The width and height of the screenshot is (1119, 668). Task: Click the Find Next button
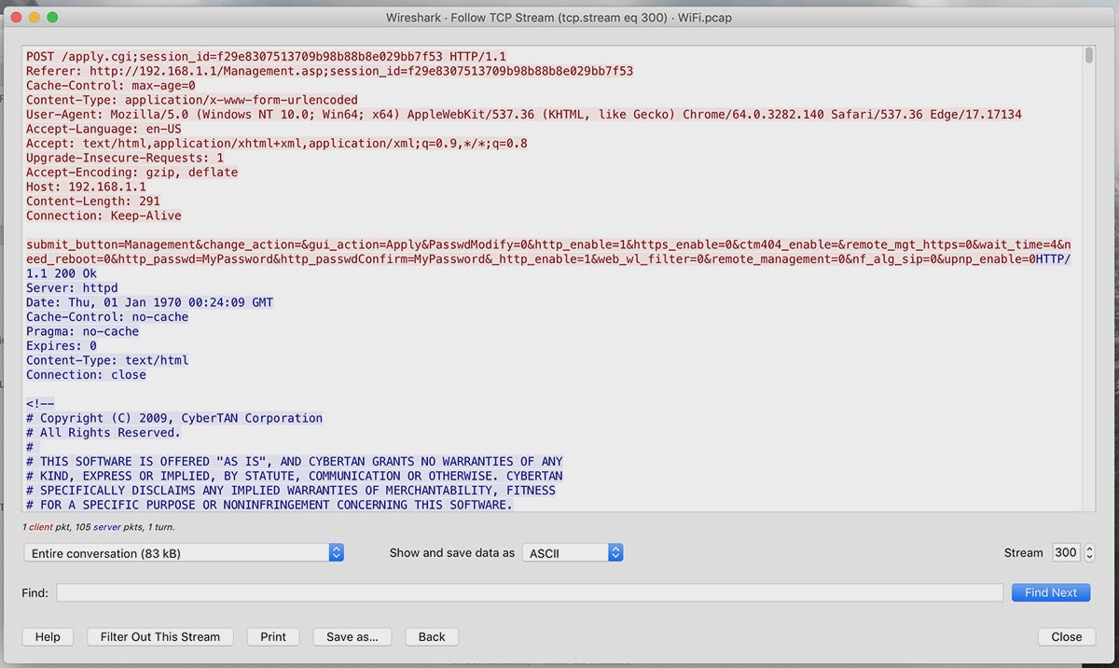coord(1051,592)
